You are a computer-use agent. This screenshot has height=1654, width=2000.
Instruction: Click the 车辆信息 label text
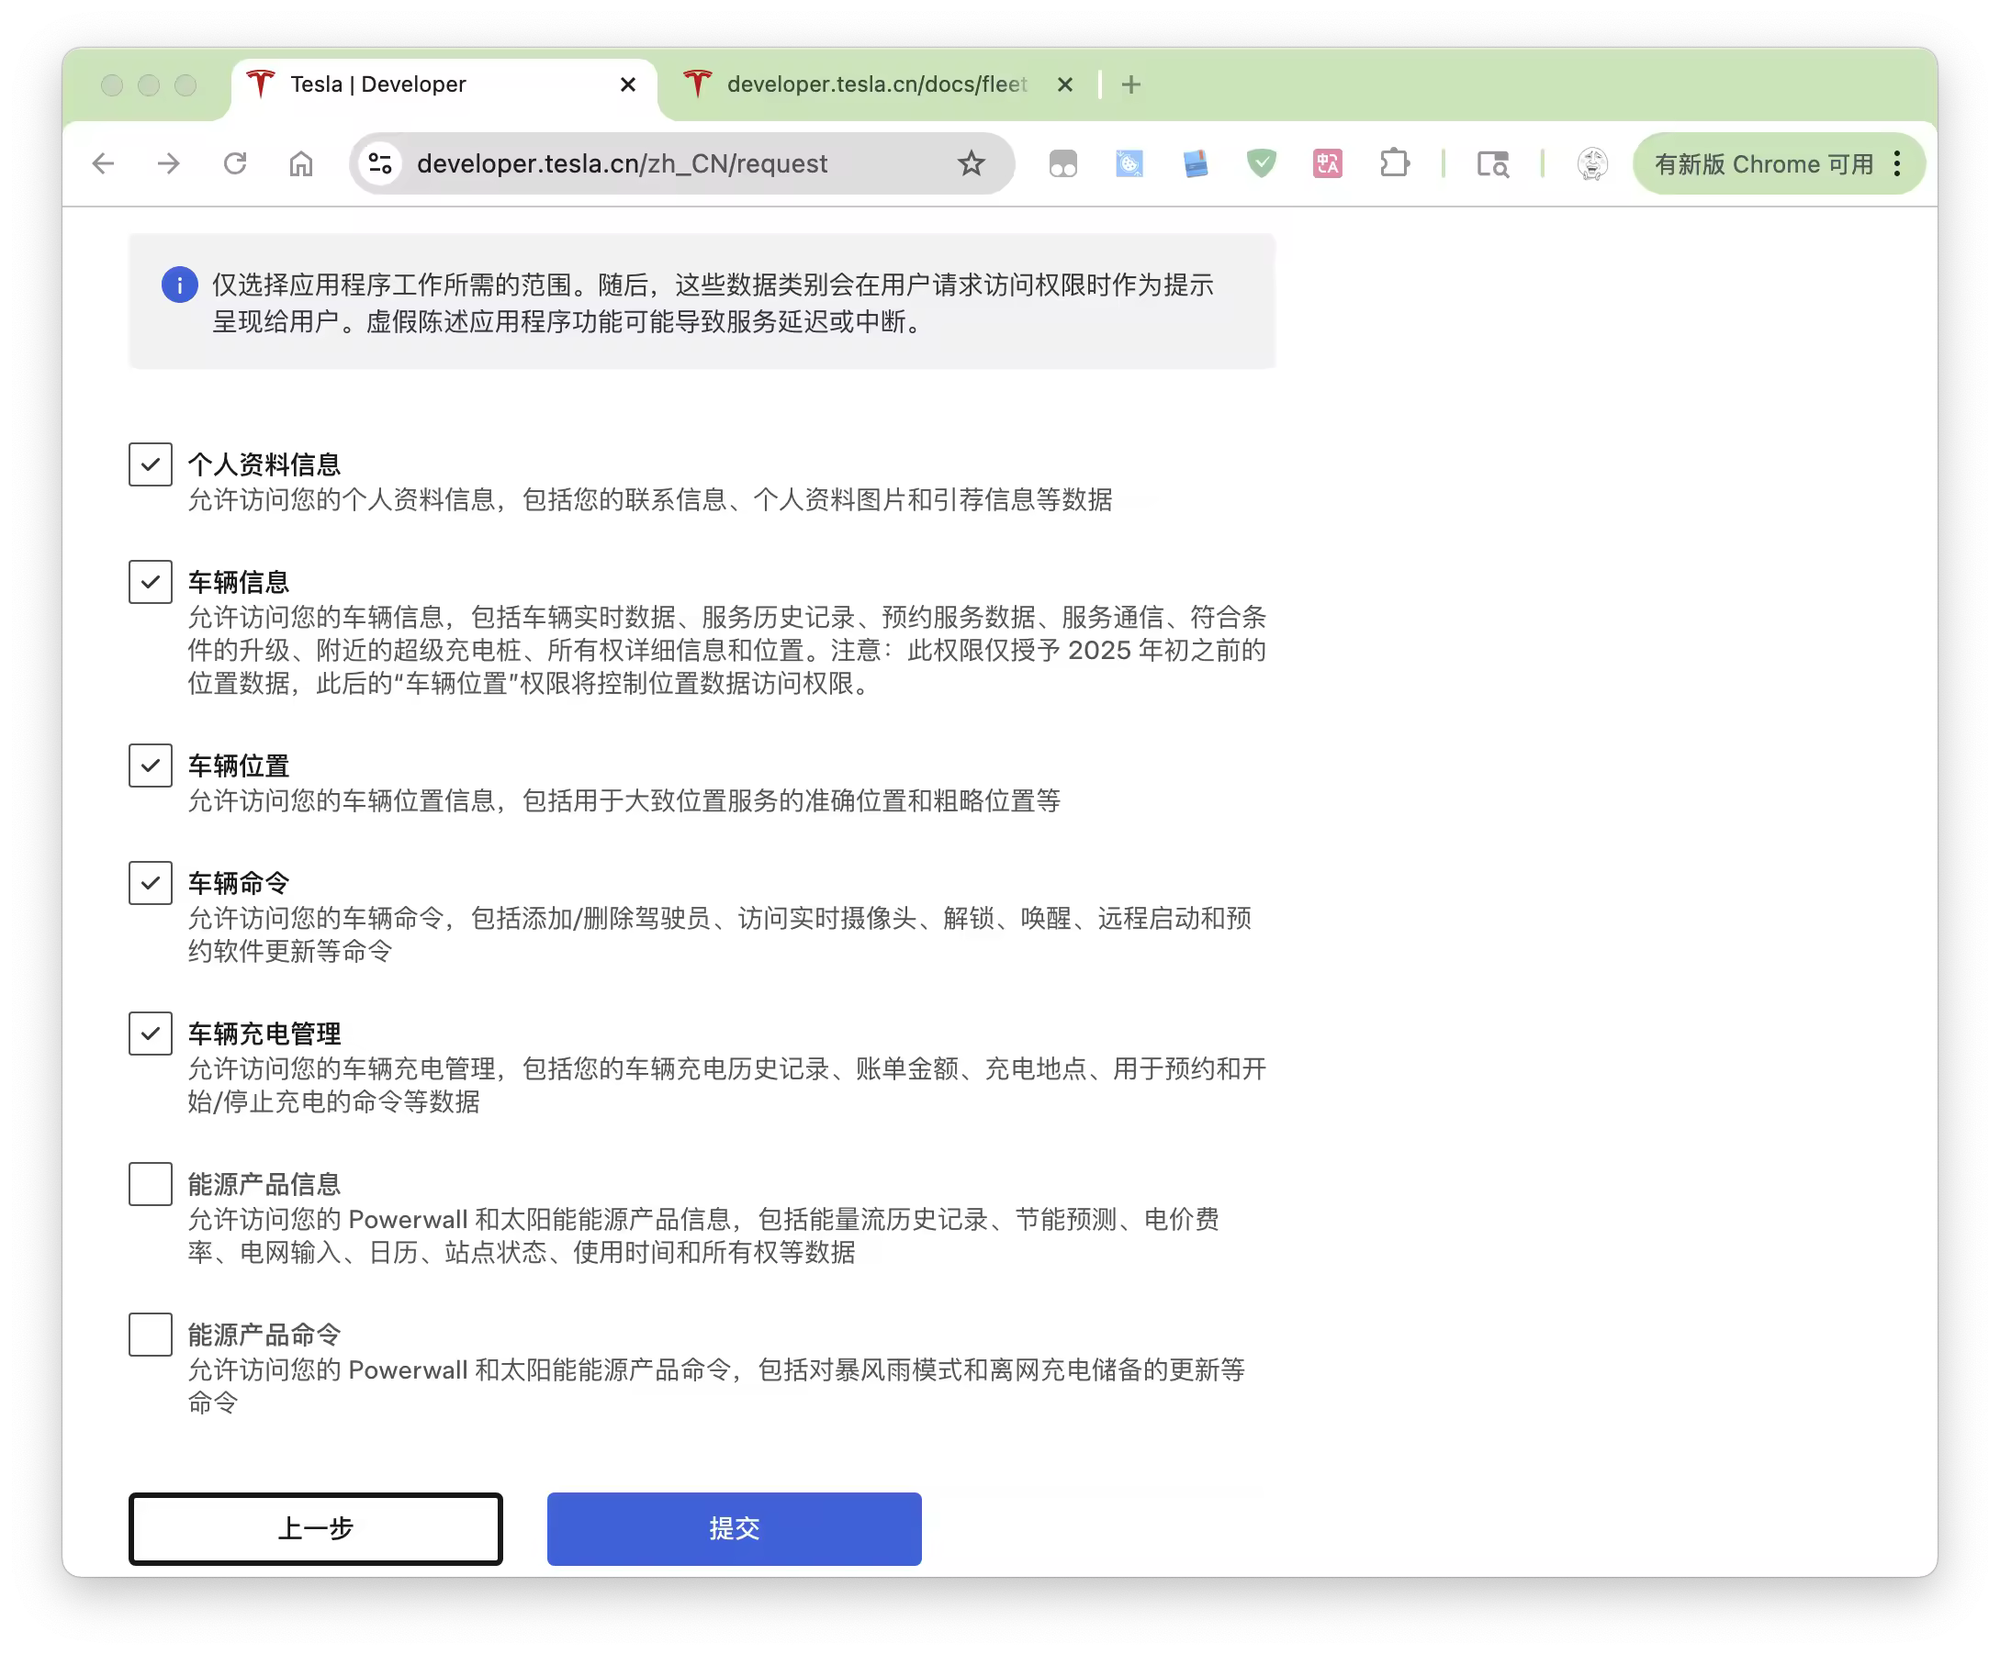point(238,582)
